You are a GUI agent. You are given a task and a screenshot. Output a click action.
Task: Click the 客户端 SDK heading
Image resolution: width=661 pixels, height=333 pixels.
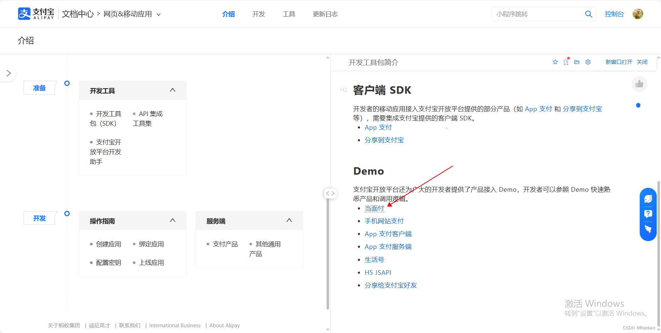click(x=382, y=90)
